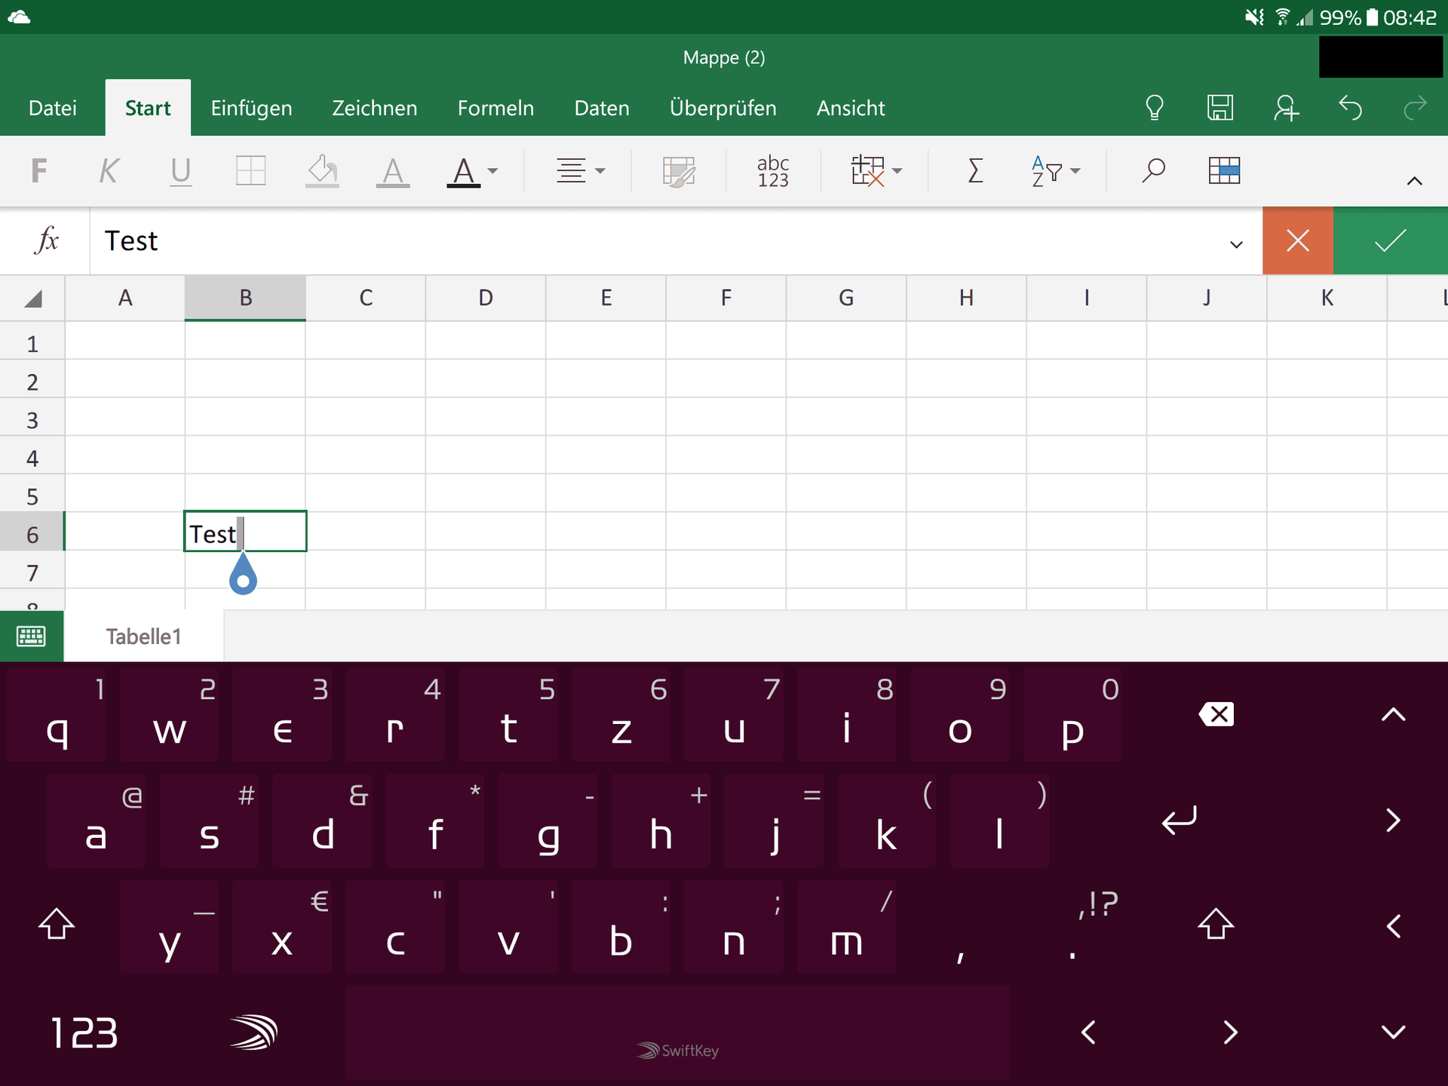Hide keyboard with down chevron
This screenshot has height=1086, width=1448.
(x=1393, y=1032)
